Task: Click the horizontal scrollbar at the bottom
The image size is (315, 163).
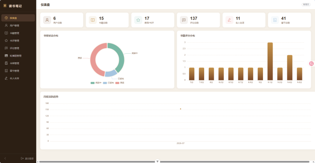Action: click(174, 162)
